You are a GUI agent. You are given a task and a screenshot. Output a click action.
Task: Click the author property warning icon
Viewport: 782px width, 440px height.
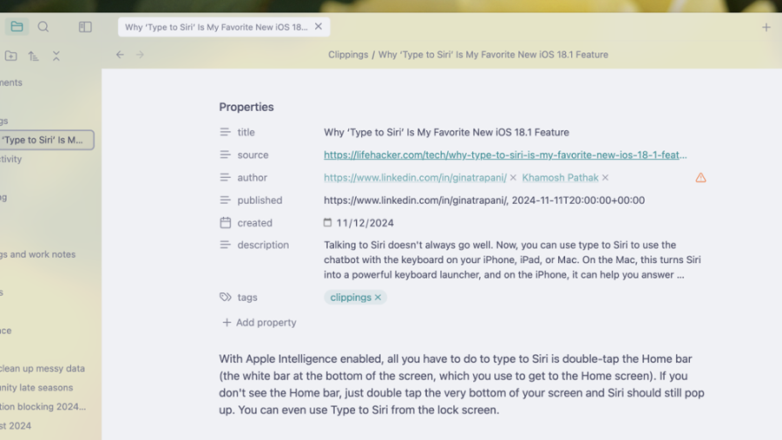tap(700, 178)
